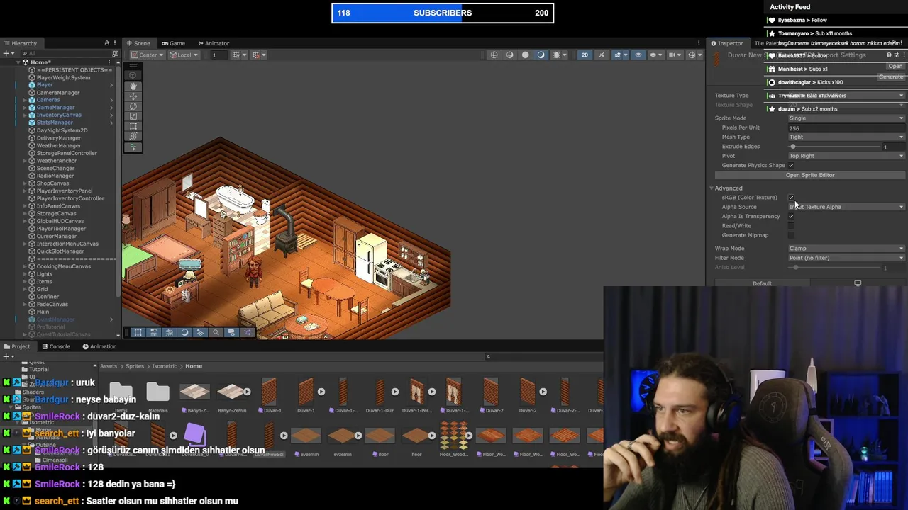Enable the Generate Mipmap checkbox
Viewport: 908px width, 510px height.
click(x=791, y=235)
